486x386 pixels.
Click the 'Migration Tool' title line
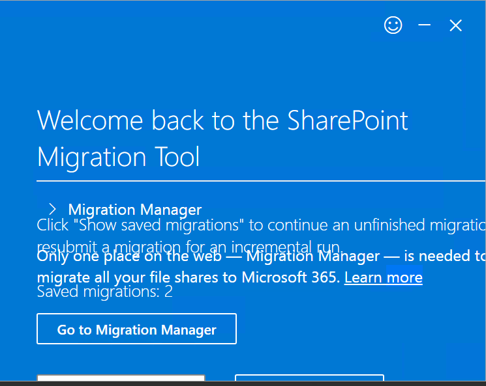[118, 157]
